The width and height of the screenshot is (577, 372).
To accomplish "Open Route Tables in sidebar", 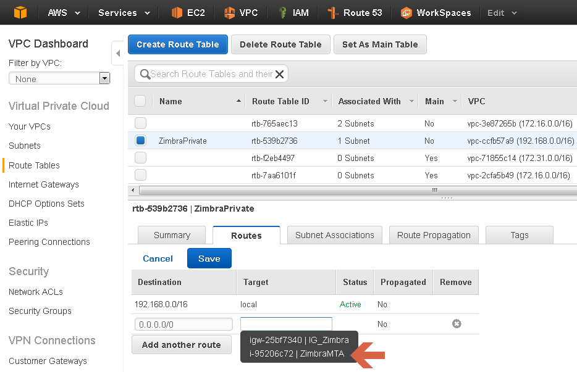I will click(34, 165).
